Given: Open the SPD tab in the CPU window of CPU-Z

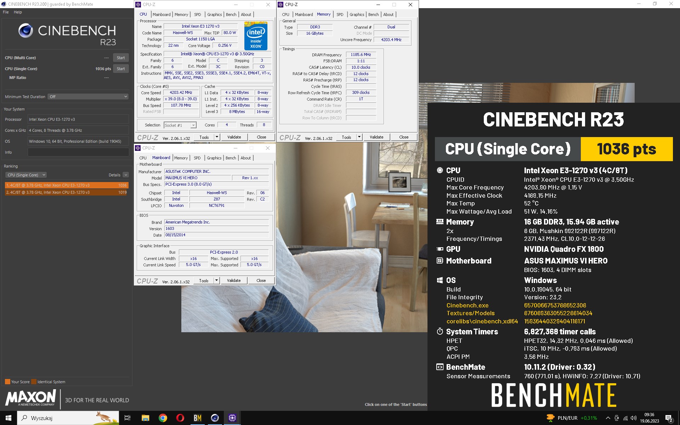Looking at the screenshot, I should [198, 15].
